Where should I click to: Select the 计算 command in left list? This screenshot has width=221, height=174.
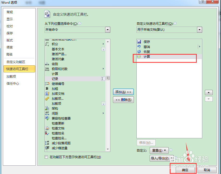55,74
